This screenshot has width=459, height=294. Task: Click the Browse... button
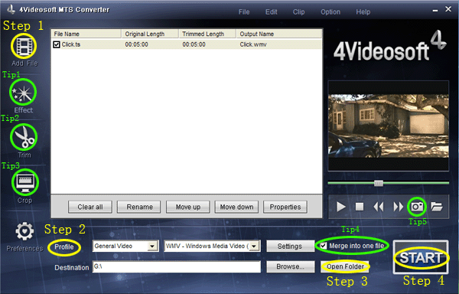[291, 266]
